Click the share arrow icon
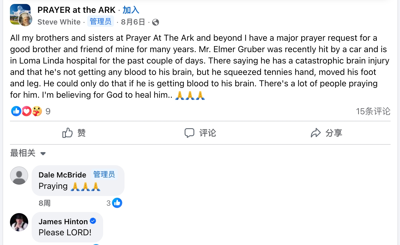The height and width of the screenshot is (245, 400). 316,133
